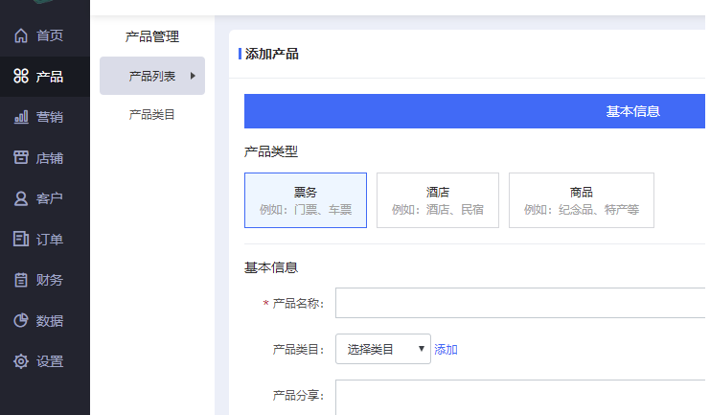Click the 产品分享 text field
This screenshot has height=415, width=710.
tap(520, 398)
